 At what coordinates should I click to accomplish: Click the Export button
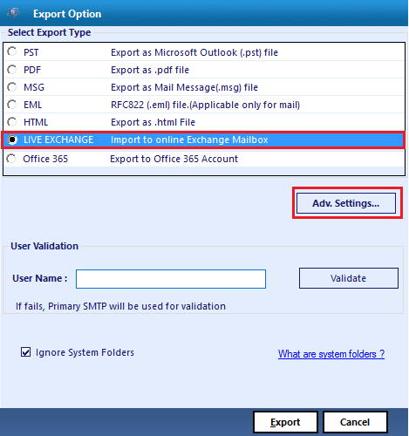(x=285, y=422)
